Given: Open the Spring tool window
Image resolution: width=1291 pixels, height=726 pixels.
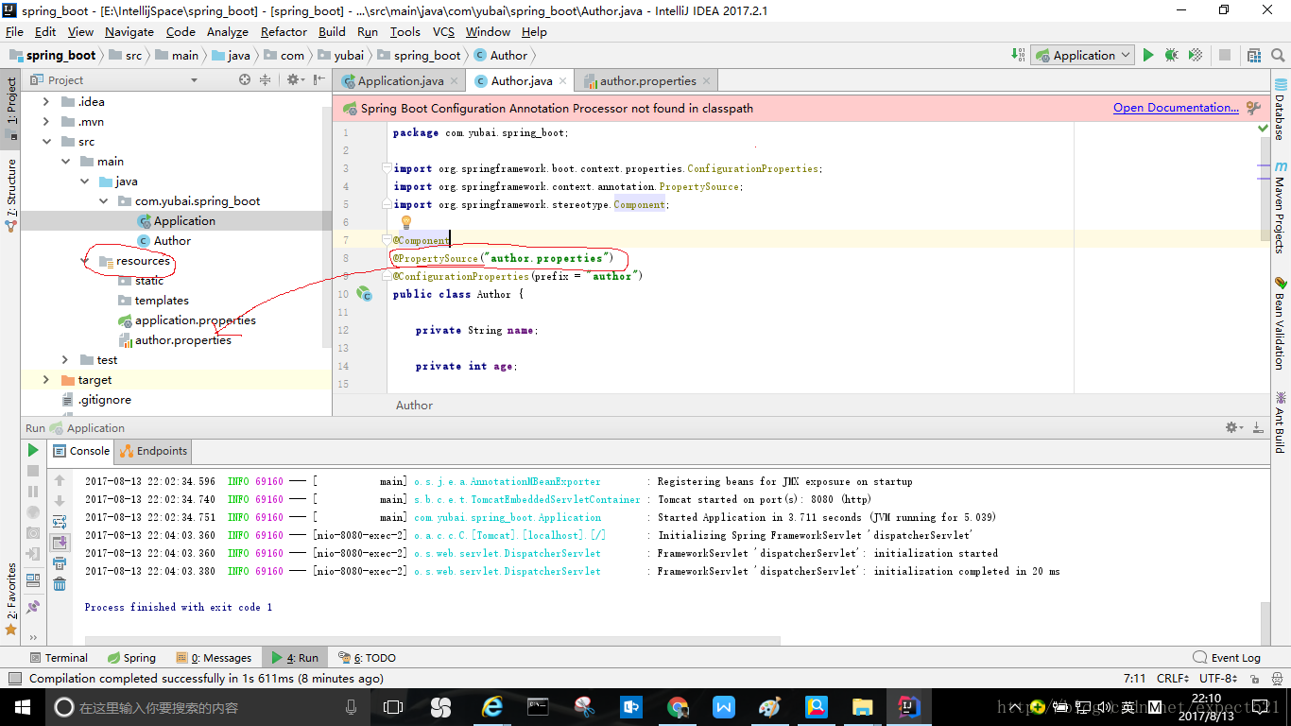Looking at the screenshot, I should click(131, 658).
